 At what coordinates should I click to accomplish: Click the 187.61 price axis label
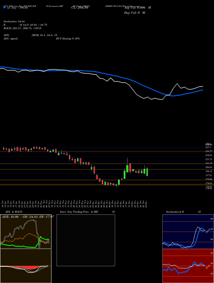click(209, 175)
